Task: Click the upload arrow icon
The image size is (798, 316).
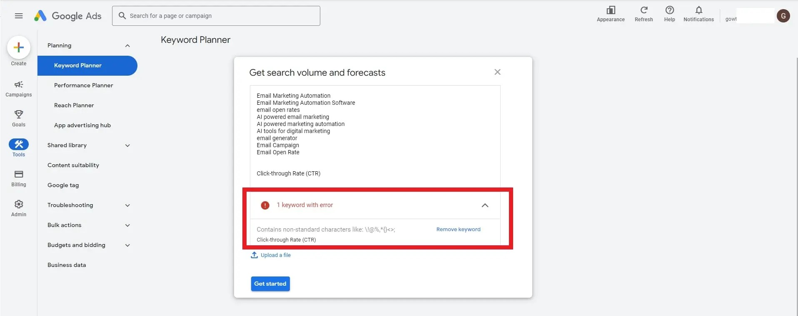Action: [254, 255]
